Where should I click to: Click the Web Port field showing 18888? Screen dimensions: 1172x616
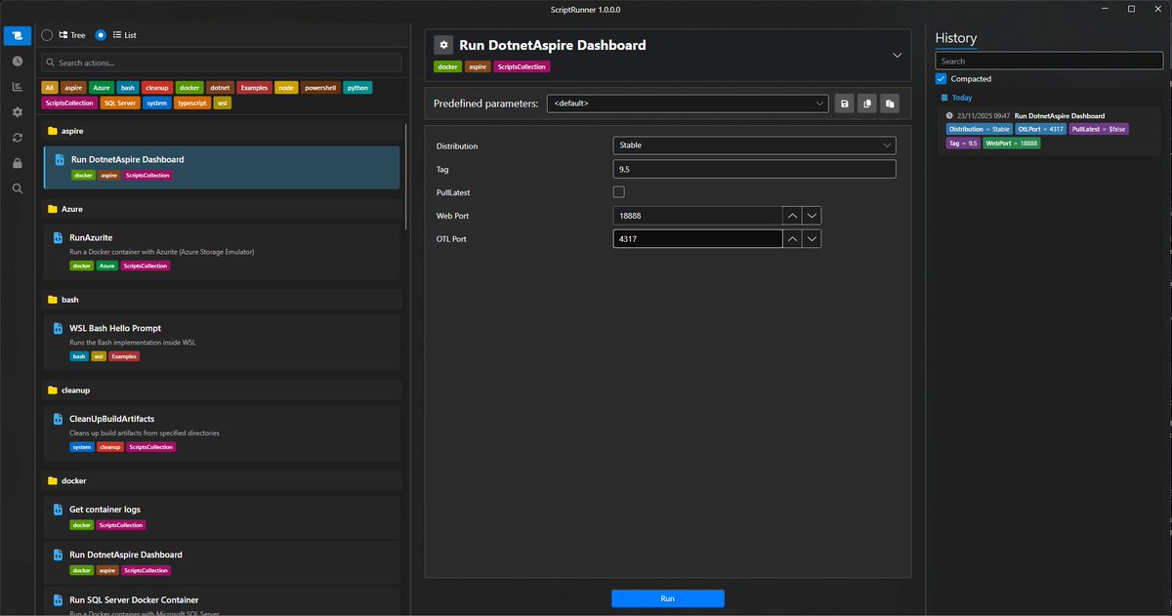point(697,215)
